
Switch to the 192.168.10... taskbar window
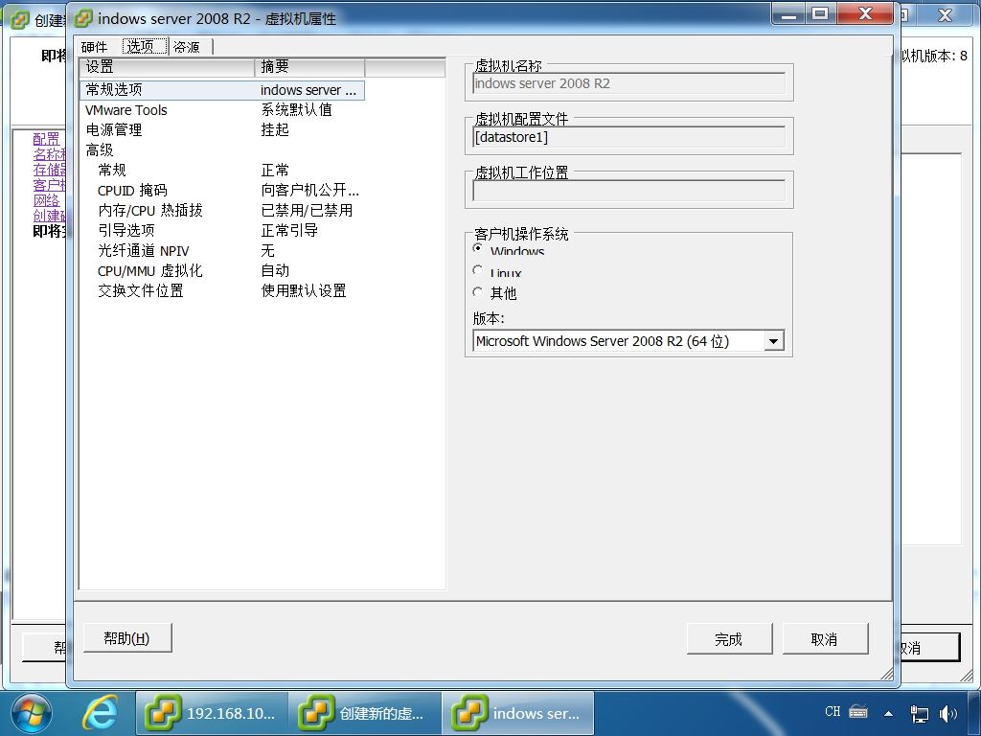[212, 713]
